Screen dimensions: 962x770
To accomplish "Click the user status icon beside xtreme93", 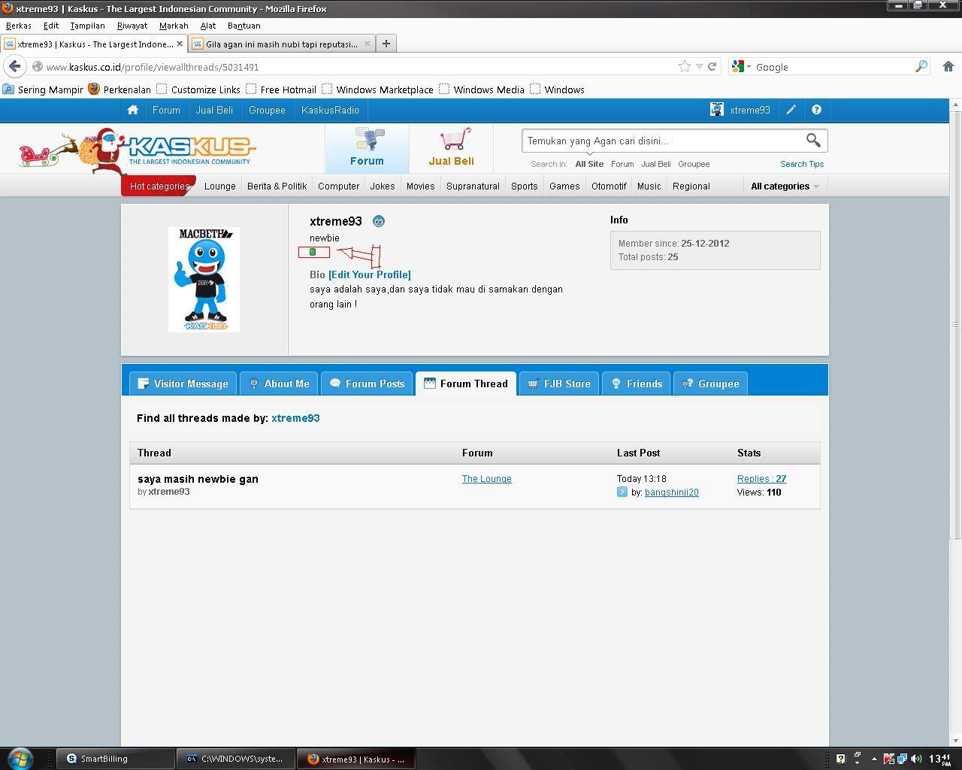I will point(379,221).
